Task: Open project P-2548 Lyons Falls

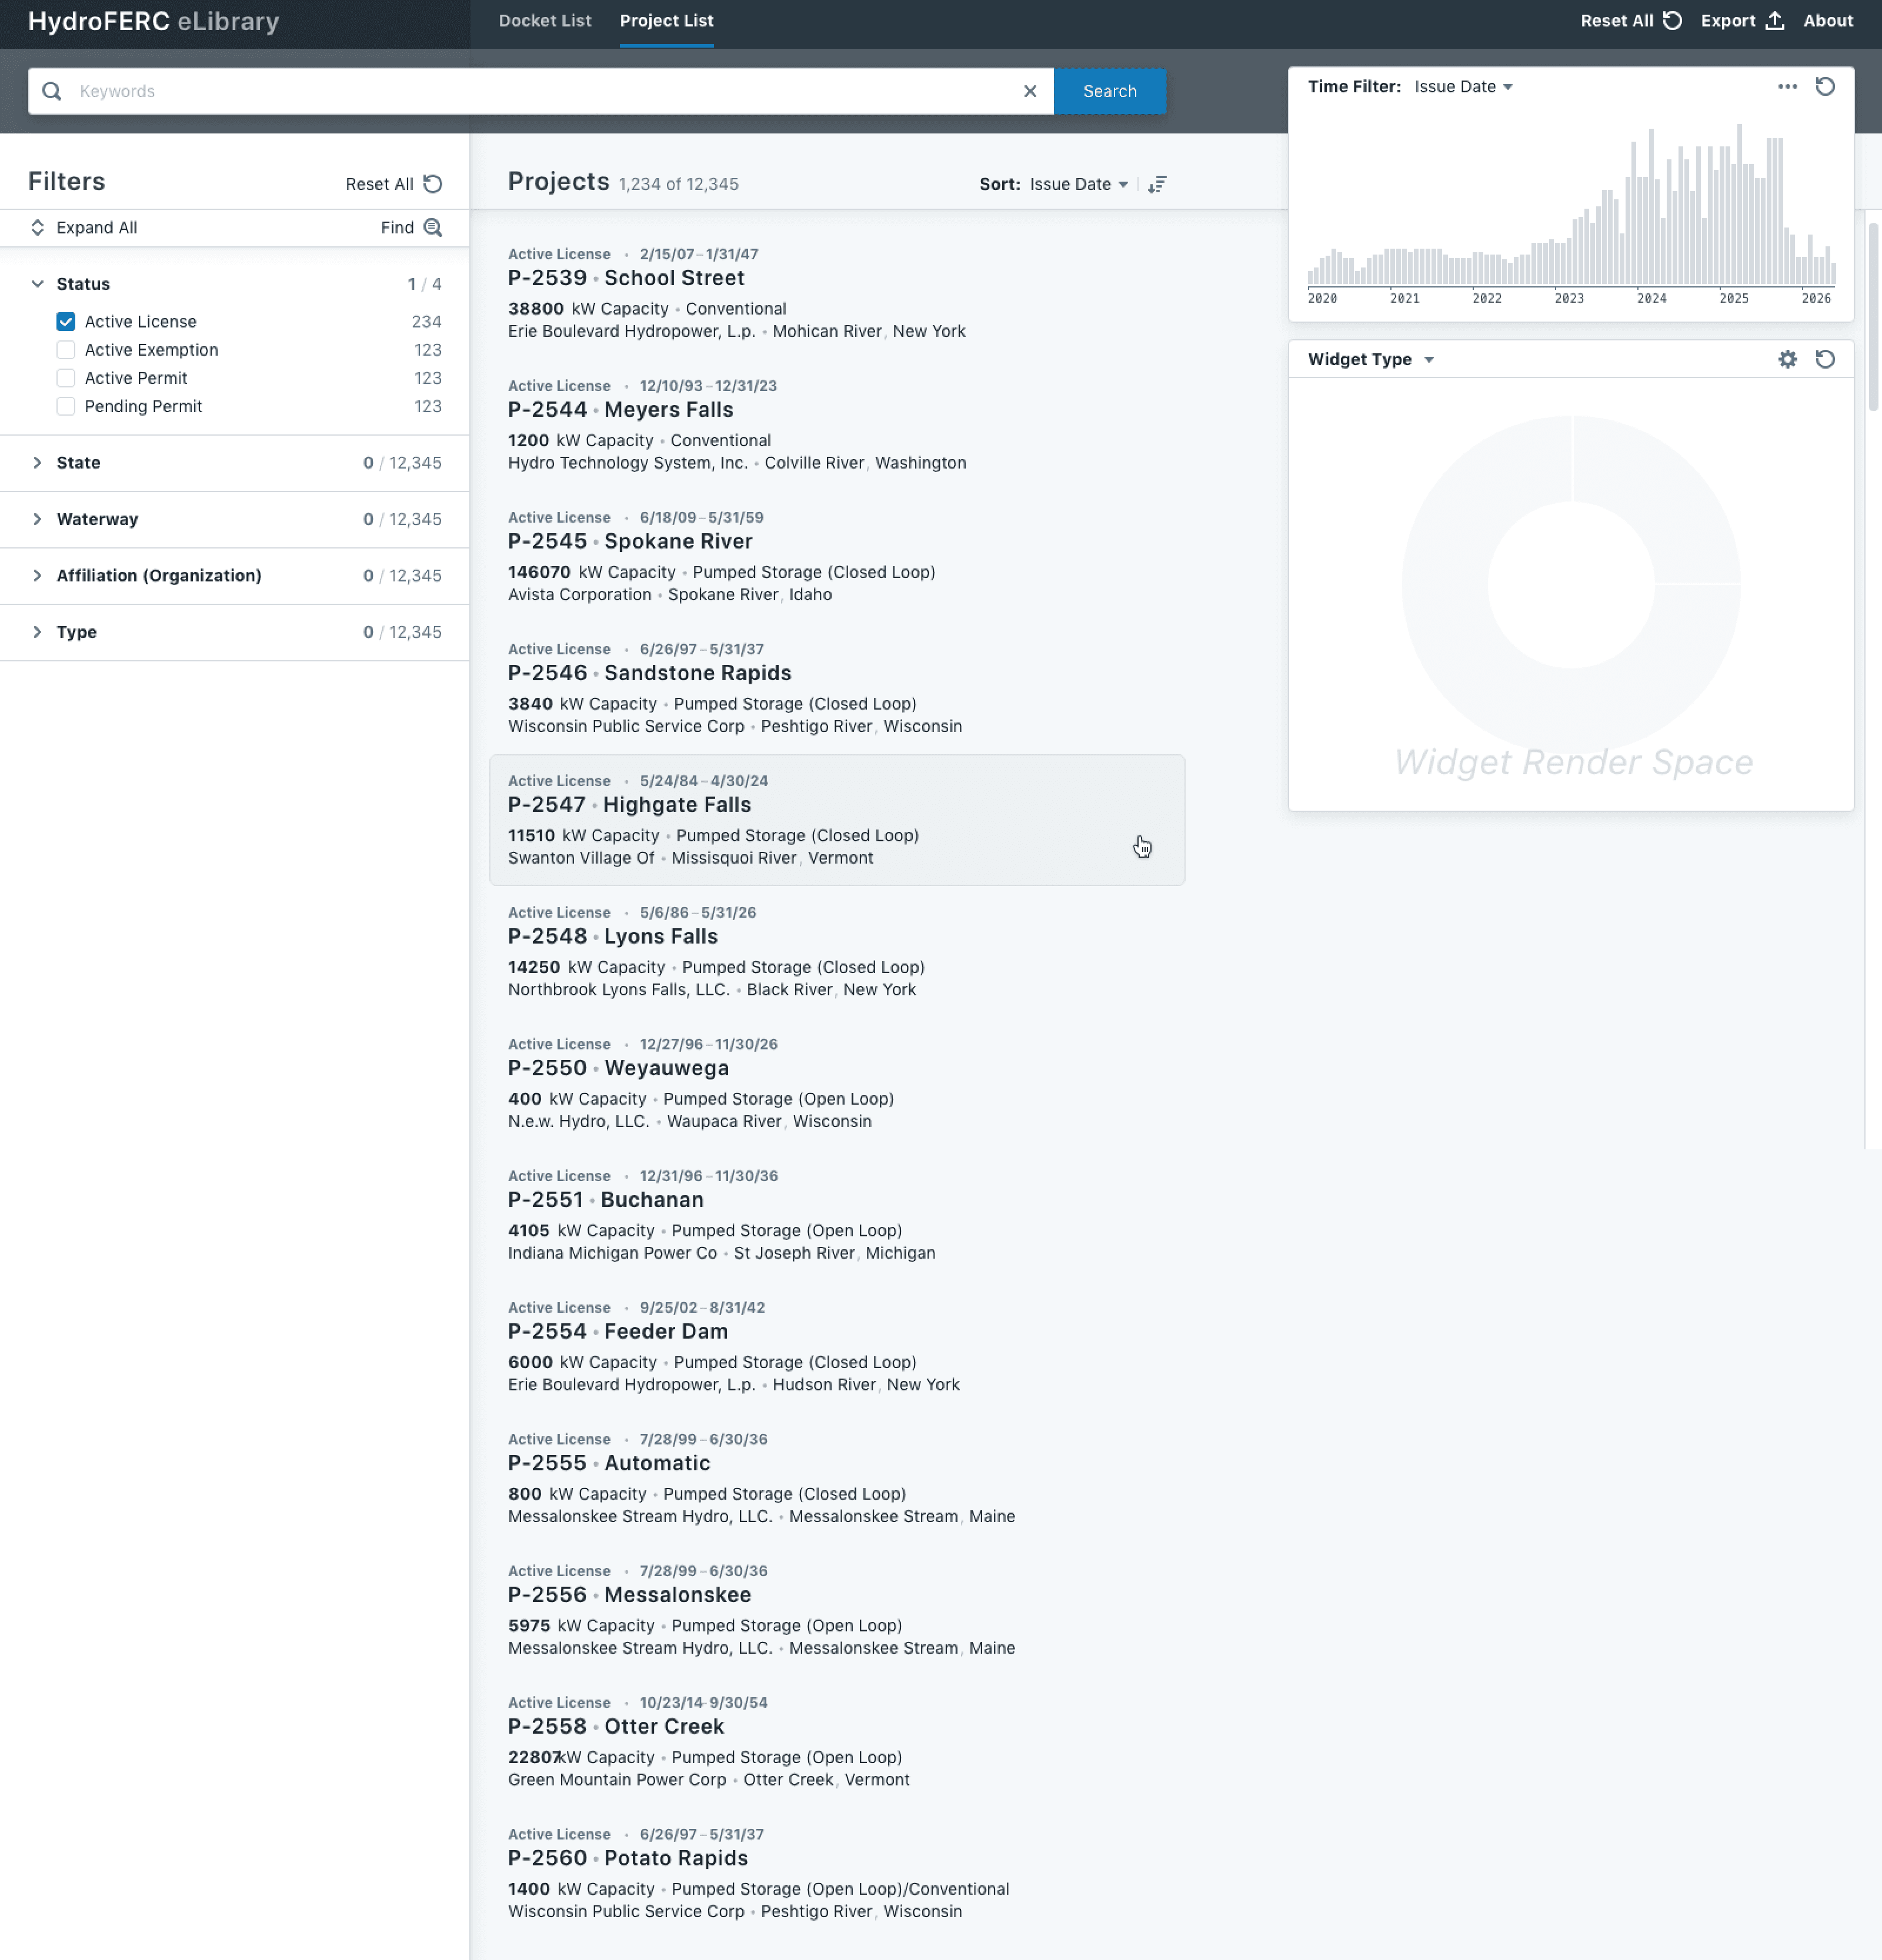Action: [x=836, y=951]
